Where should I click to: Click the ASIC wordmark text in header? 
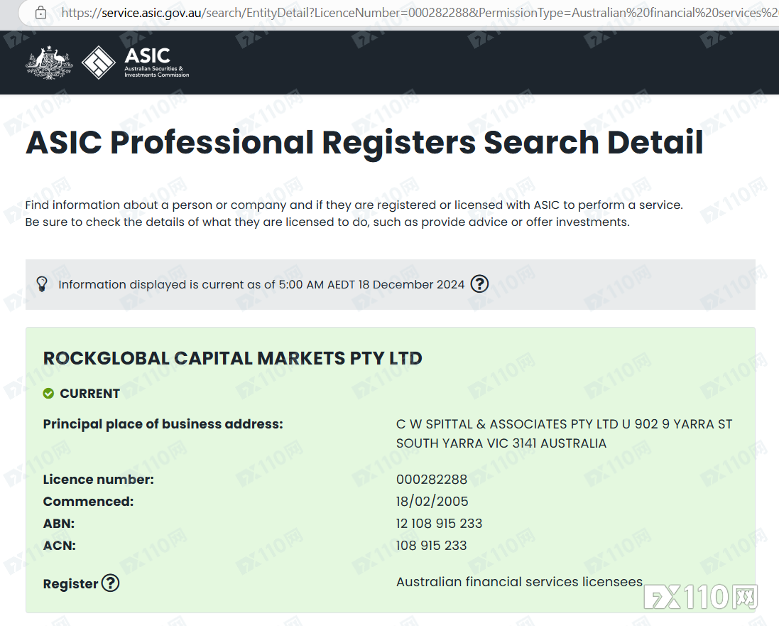[147, 55]
